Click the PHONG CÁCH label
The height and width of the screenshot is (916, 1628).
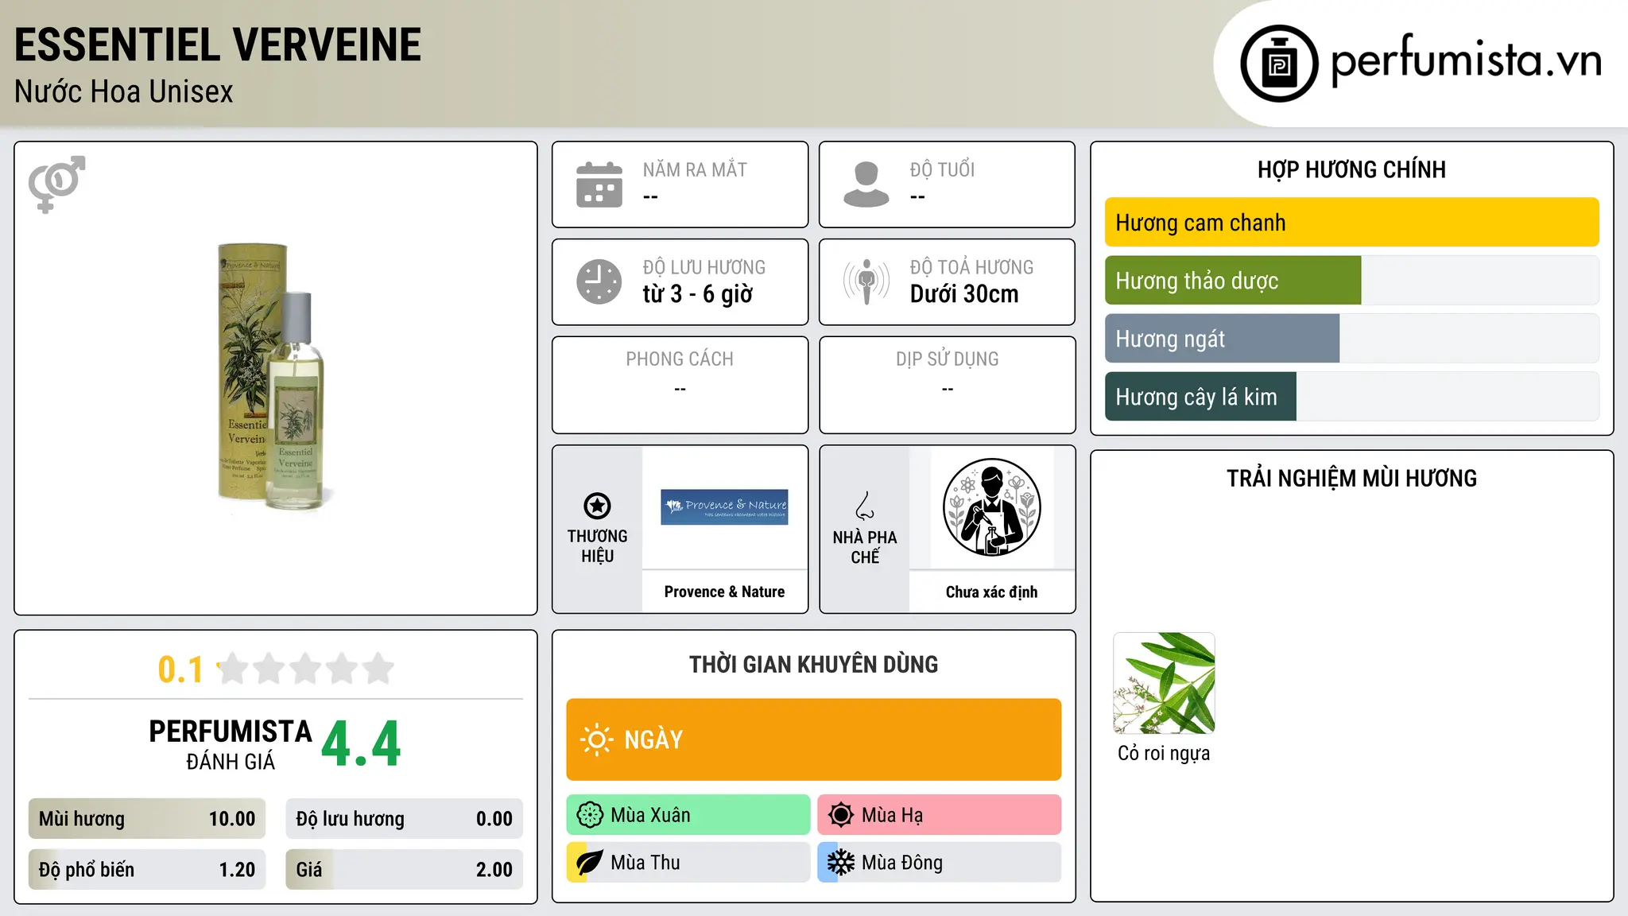[x=680, y=359]
